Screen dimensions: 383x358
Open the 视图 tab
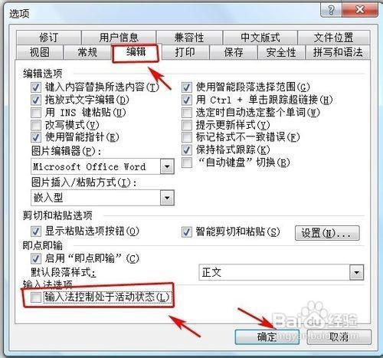click(39, 53)
